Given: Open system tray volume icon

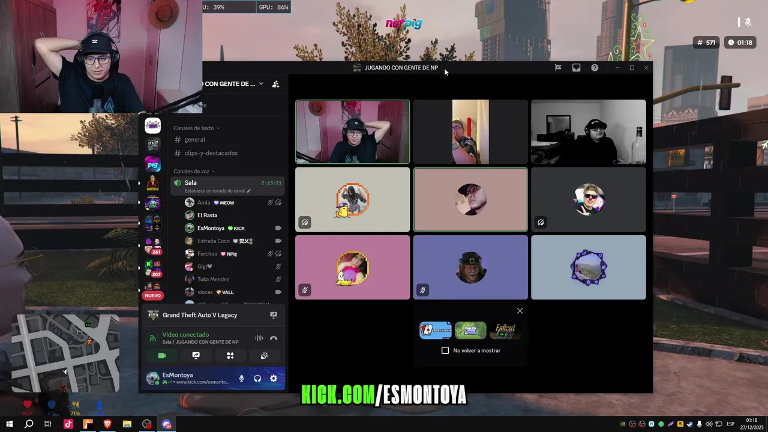Looking at the screenshot, I should 708,424.
